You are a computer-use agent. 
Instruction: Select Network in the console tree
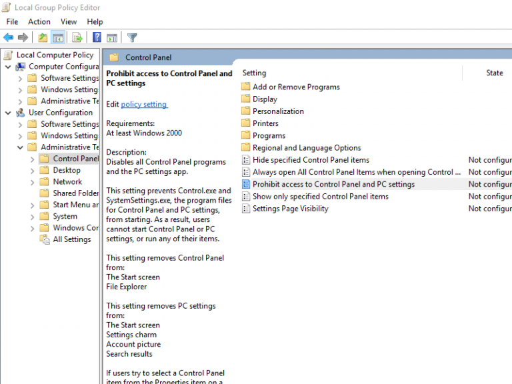[67, 181]
